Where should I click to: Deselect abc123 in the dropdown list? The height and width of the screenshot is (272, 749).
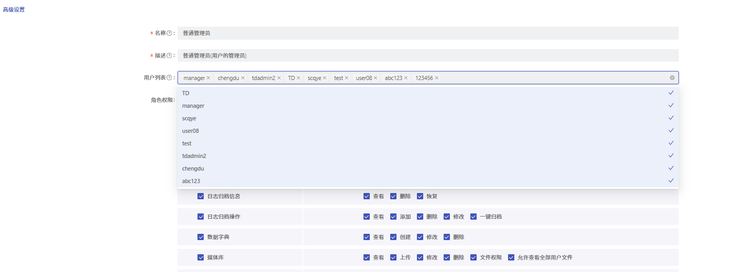tap(428, 181)
